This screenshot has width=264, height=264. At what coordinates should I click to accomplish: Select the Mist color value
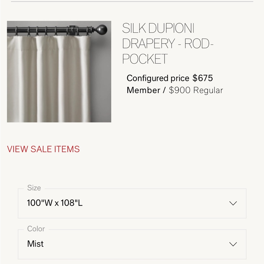(35, 244)
